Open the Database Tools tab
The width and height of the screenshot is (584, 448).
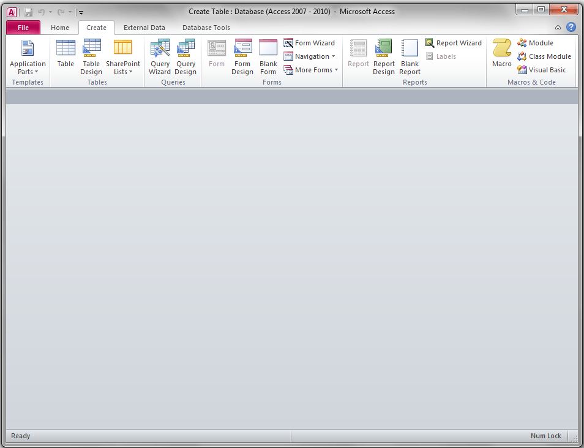click(206, 28)
